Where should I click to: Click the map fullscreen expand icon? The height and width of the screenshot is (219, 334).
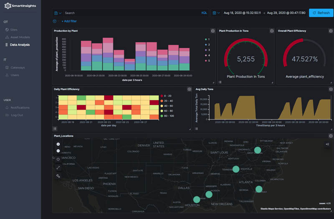click(x=58, y=168)
